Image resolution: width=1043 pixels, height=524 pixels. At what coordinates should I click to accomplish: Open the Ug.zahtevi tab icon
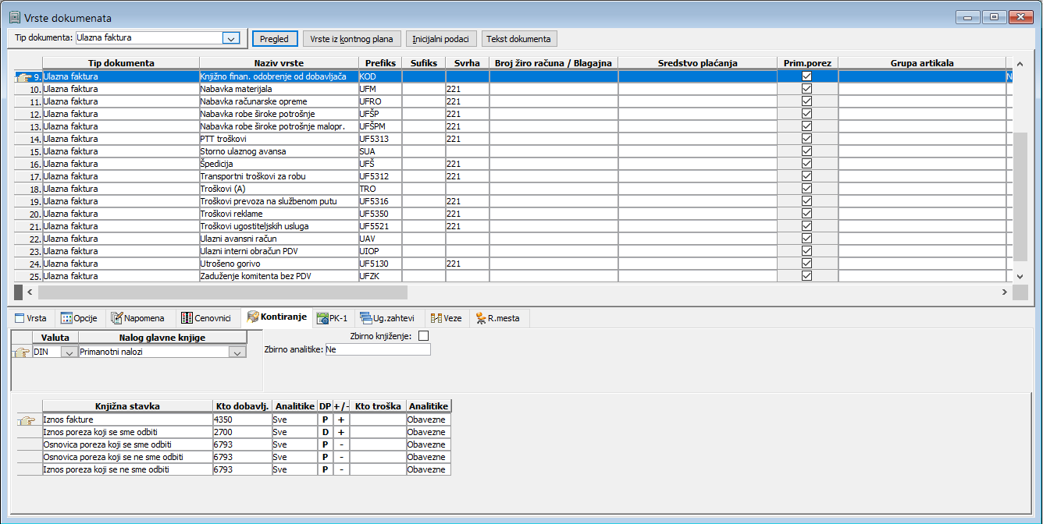pyautogui.click(x=365, y=318)
